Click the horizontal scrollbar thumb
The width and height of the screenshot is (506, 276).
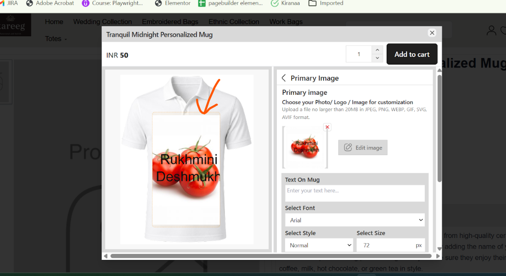[271, 256]
